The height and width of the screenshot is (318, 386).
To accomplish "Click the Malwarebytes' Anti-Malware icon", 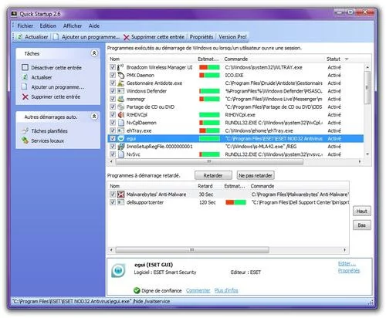I will pyautogui.click(x=120, y=195).
